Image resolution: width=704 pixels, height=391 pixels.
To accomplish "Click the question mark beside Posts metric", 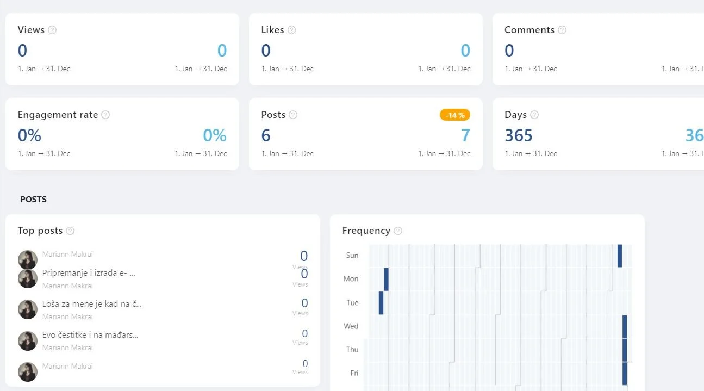I will 293,115.
